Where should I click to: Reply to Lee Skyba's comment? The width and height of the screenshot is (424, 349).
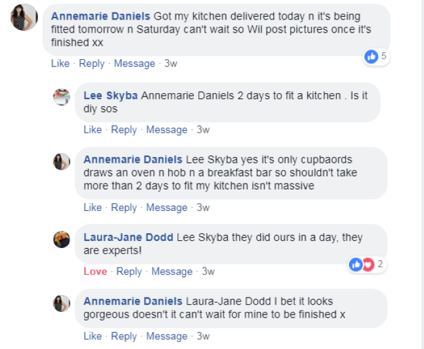click(124, 130)
